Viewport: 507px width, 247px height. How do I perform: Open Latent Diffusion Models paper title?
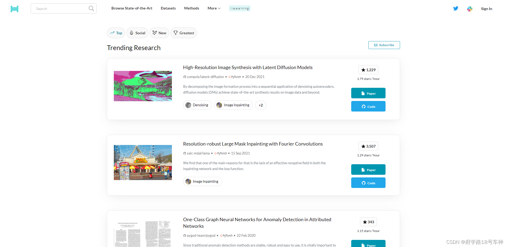[x=248, y=67]
